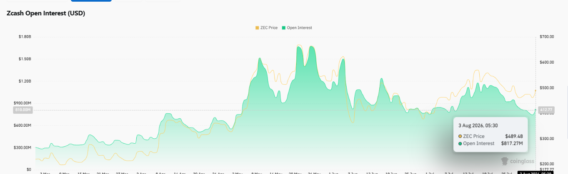Click the $1.20B left axis label
The width and height of the screenshot is (568, 174).
coord(25,81)
